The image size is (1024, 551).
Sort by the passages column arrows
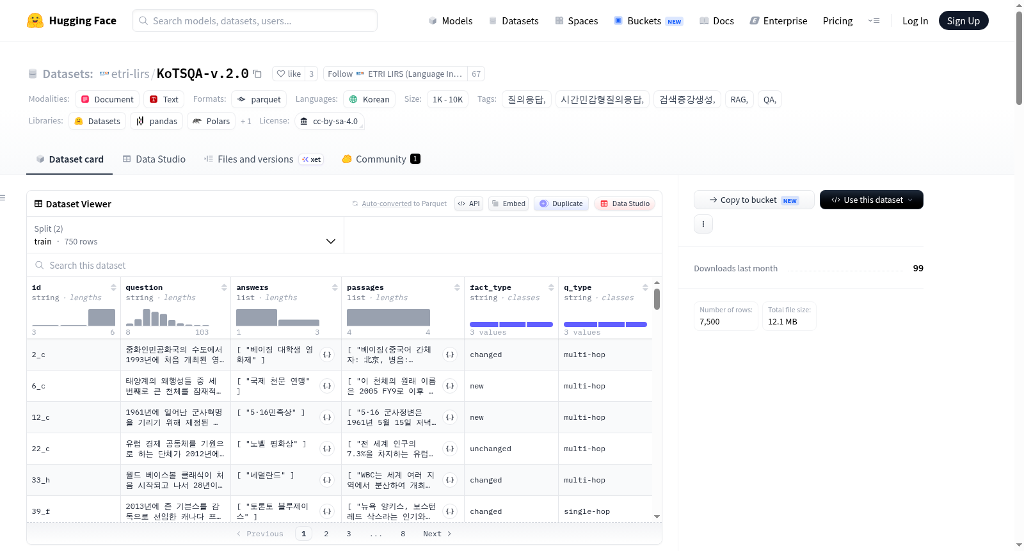(457, 287)
